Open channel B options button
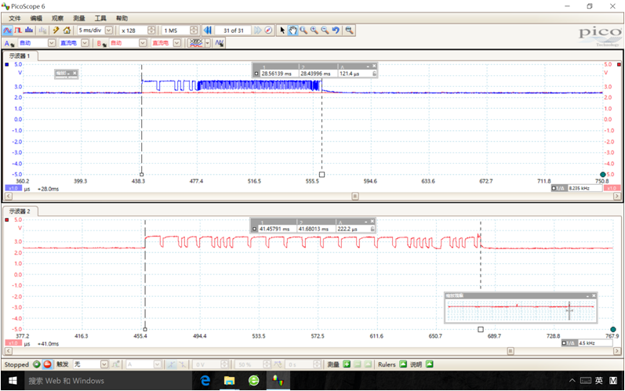This screenshot has height=391, width=625. coord(101,43)
